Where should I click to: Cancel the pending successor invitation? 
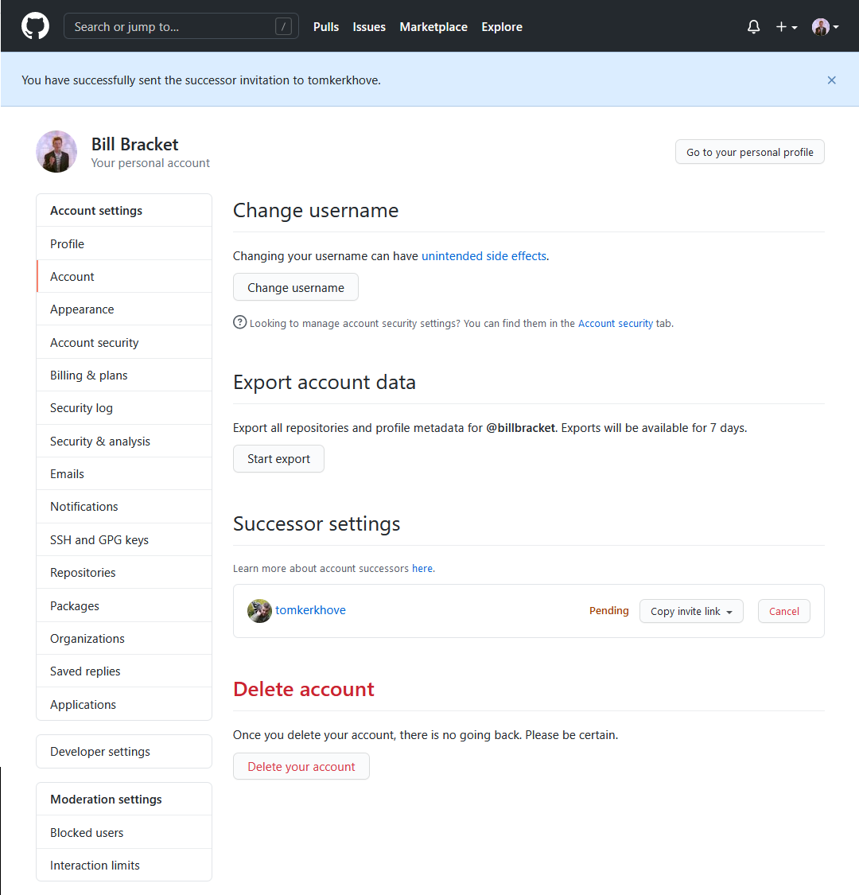(x=783, y=611)
